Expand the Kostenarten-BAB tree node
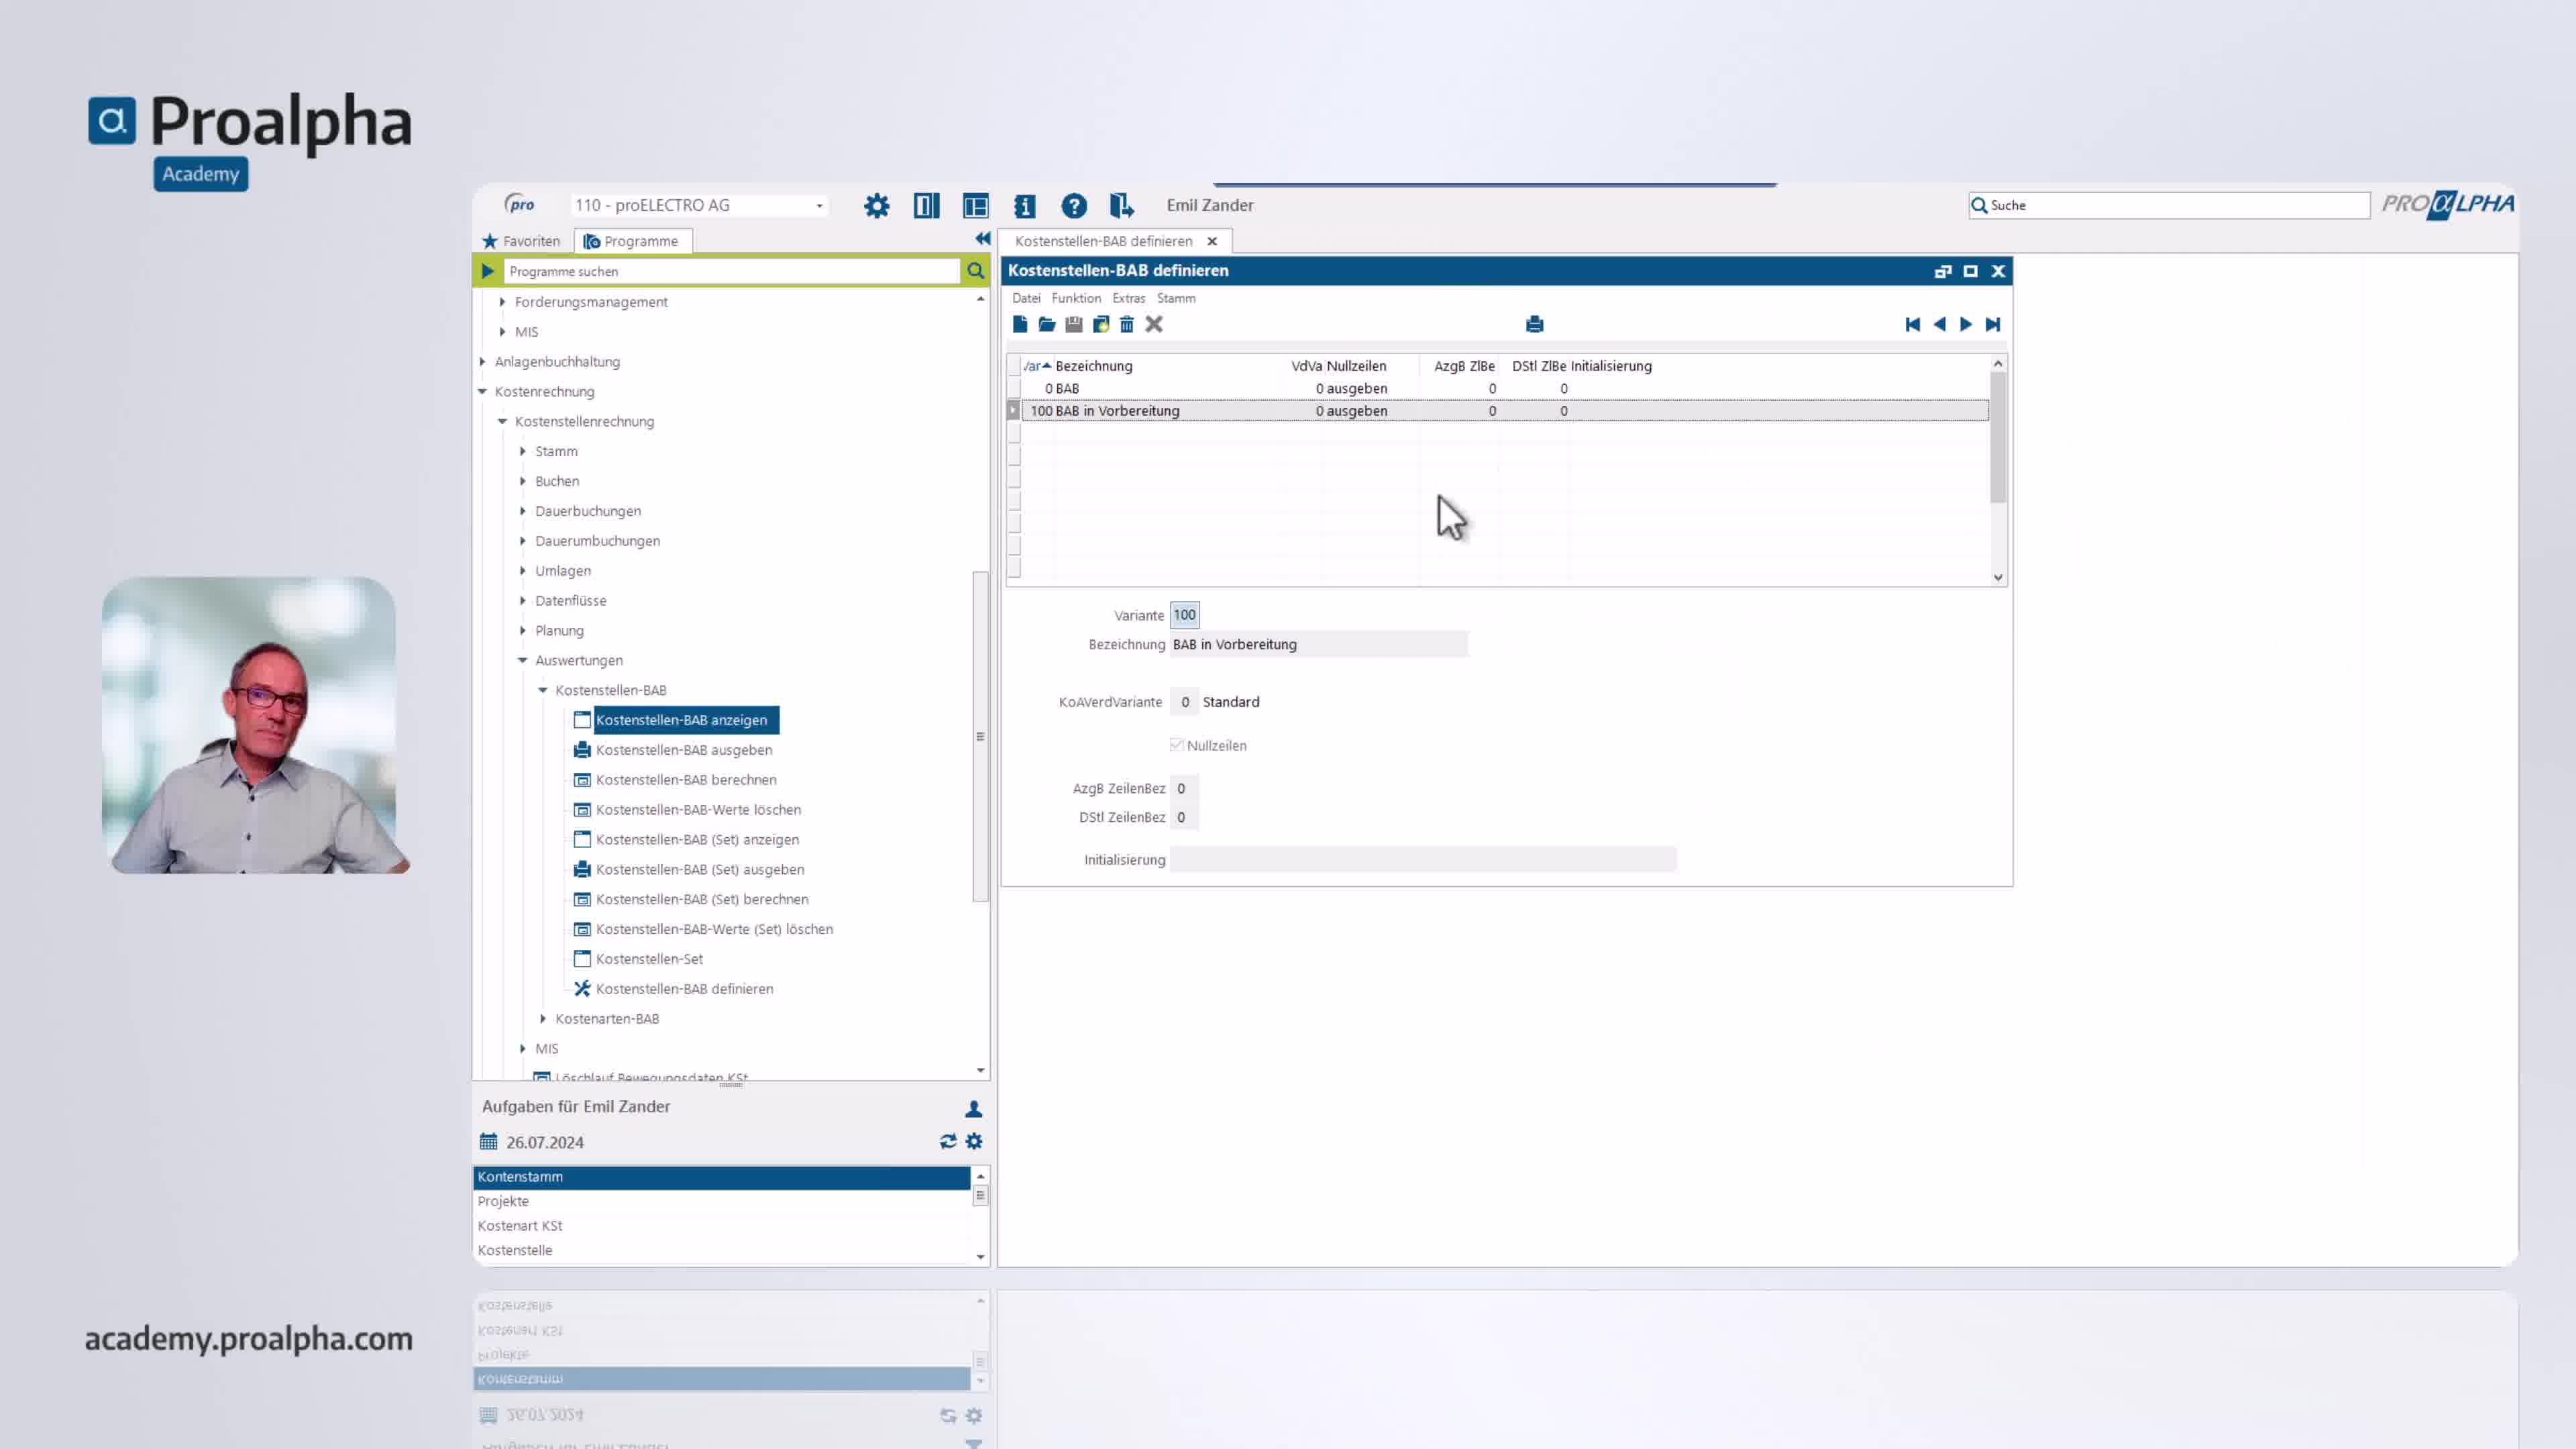The image size is (2576, 1449). [x=543, y=1018]
